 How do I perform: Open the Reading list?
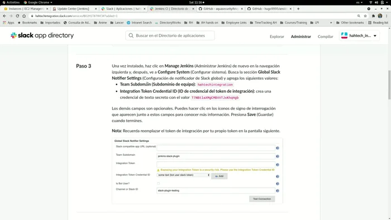[378, 23]
